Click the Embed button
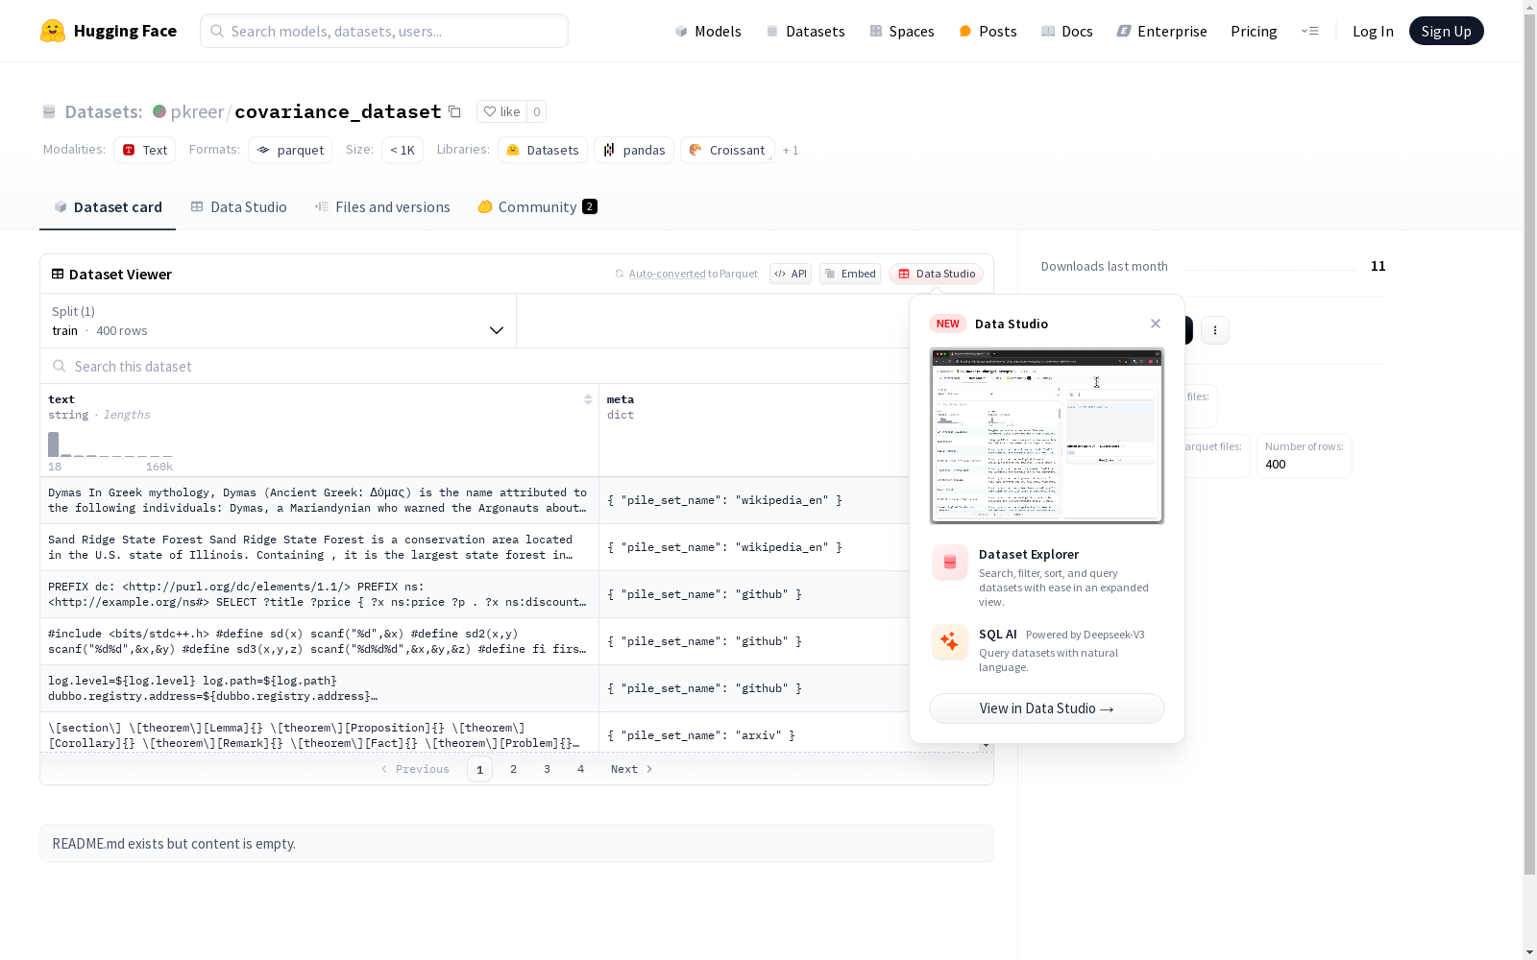This screenshot has width=1537, height=960. 850,274
